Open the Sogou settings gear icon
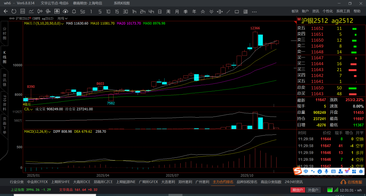366x196 pixels. [361, 172]
